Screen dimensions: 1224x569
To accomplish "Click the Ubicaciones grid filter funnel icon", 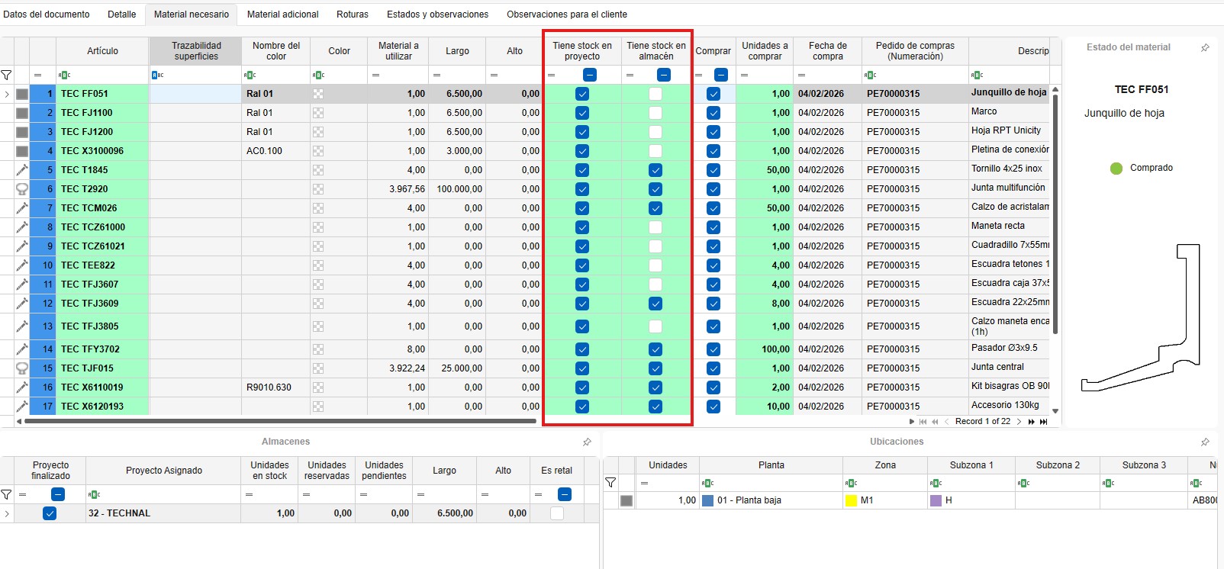I will coord(610,482).
